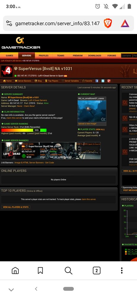The width and height of the screenshot is (137, 298).
Task: Tap the search icon in bottom bar
Action: pyautogui.click(x=68, y=271)
